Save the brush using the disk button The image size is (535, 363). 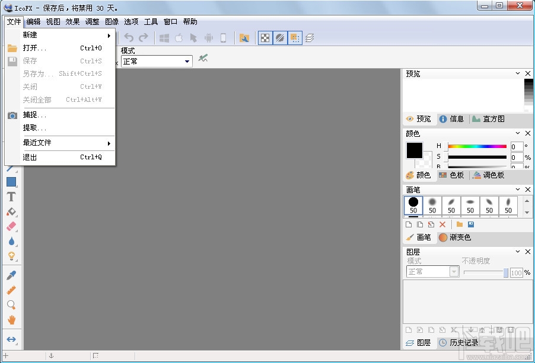471,224
